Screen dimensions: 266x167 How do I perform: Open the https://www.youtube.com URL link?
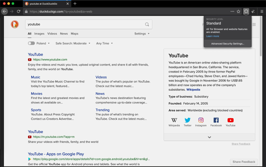pyautogui.click(x=50, y=60)
